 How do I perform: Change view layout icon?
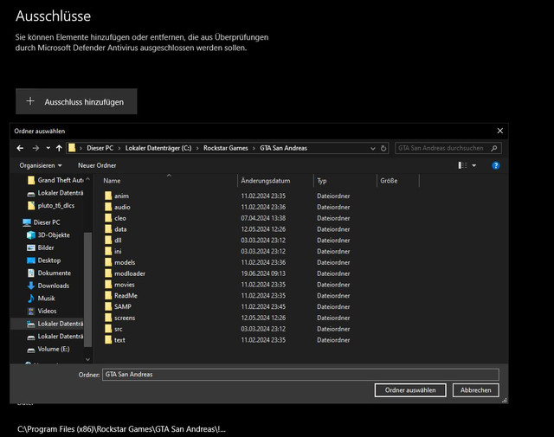pyautogui.click(x=462, y=165)
